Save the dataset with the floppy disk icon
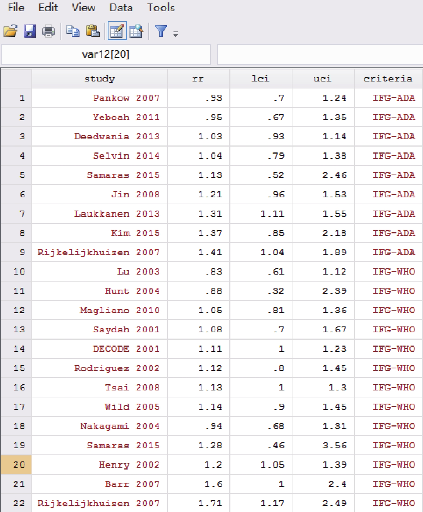Image resolution: width=423 pixels, height=512 pixels. [x=30, y=31]
